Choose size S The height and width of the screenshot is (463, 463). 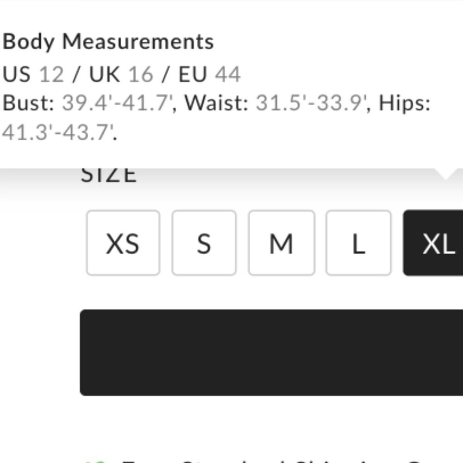coord(204,243)
